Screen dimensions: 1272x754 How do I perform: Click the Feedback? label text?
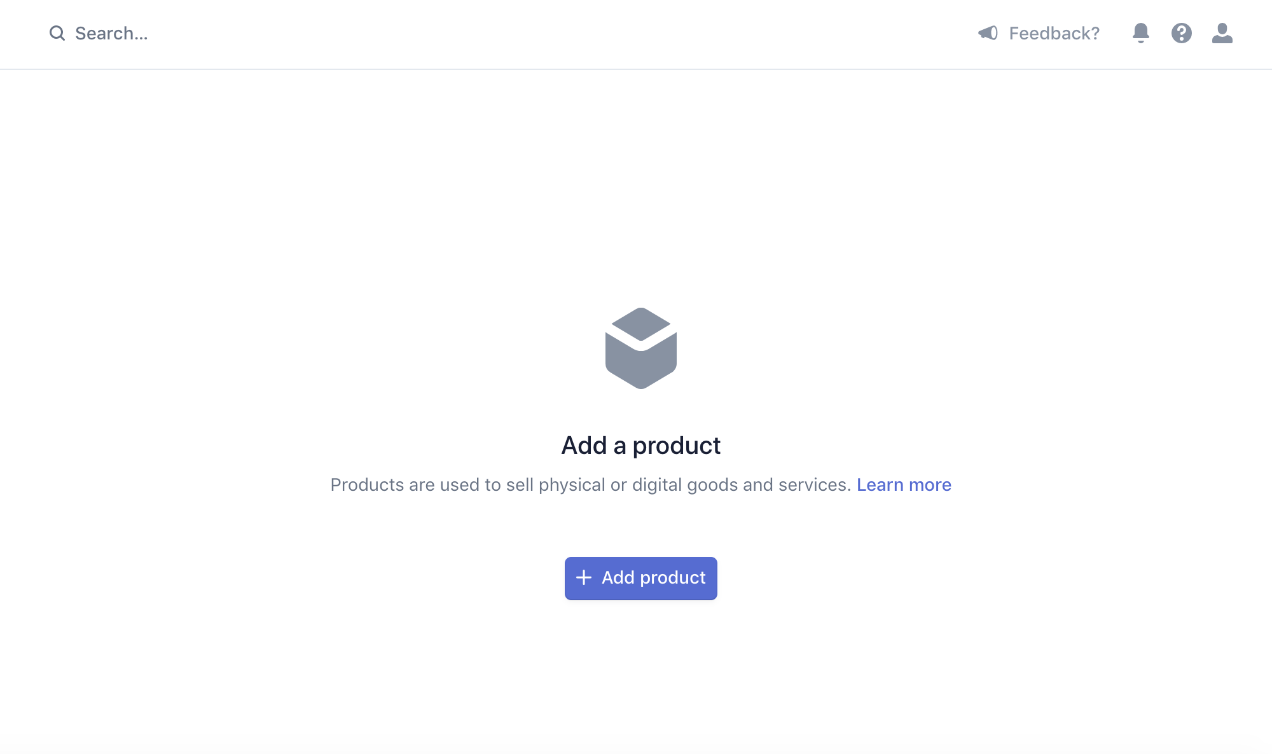(1054, 33)
